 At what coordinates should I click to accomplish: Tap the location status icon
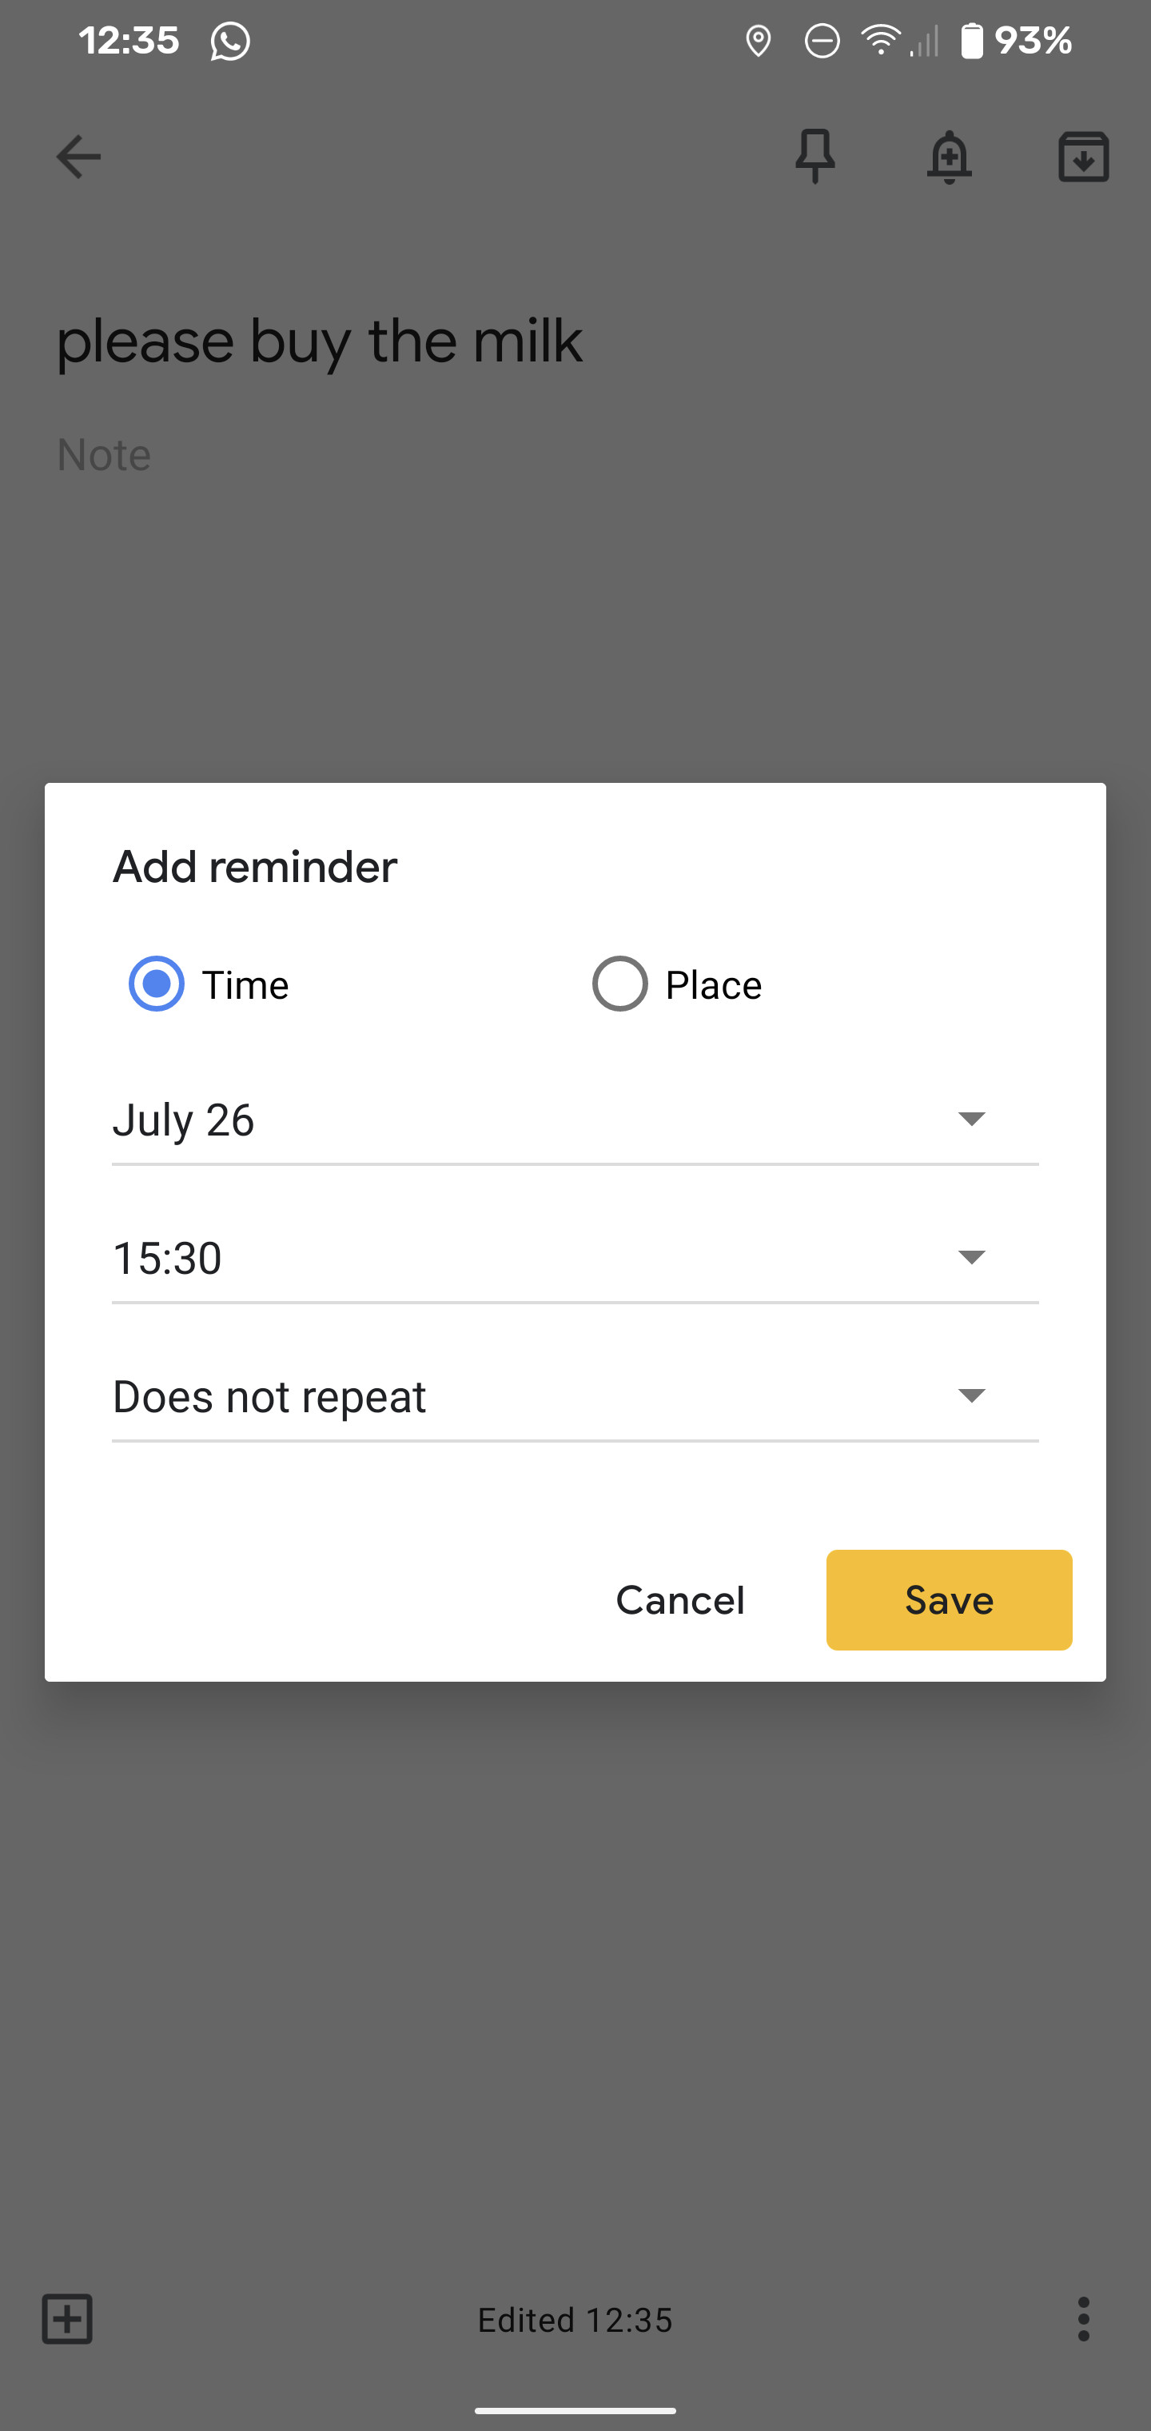pyautogui.click(x=759, y=42)
